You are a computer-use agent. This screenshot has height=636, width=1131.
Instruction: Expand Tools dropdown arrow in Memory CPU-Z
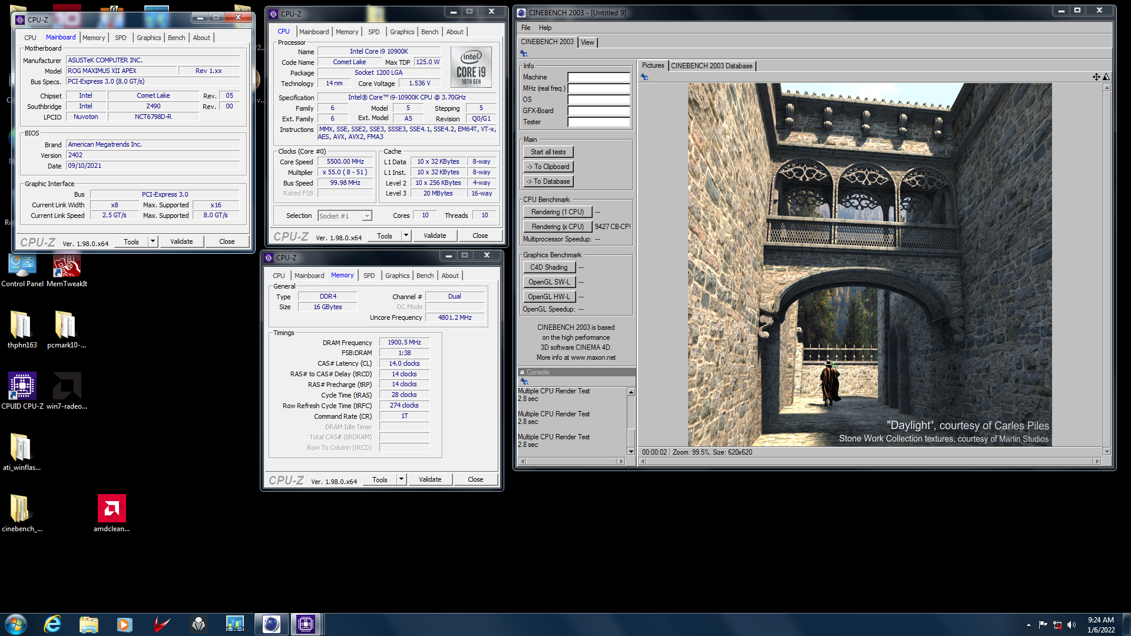click(401, 479)
